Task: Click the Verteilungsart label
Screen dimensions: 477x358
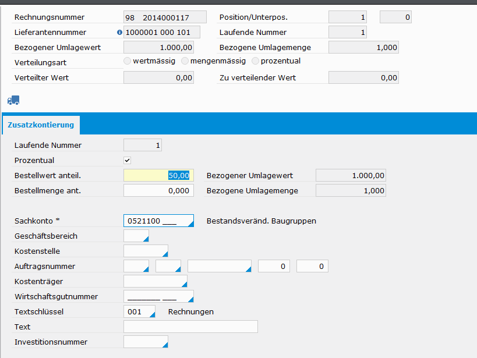Action: (40, 63)
